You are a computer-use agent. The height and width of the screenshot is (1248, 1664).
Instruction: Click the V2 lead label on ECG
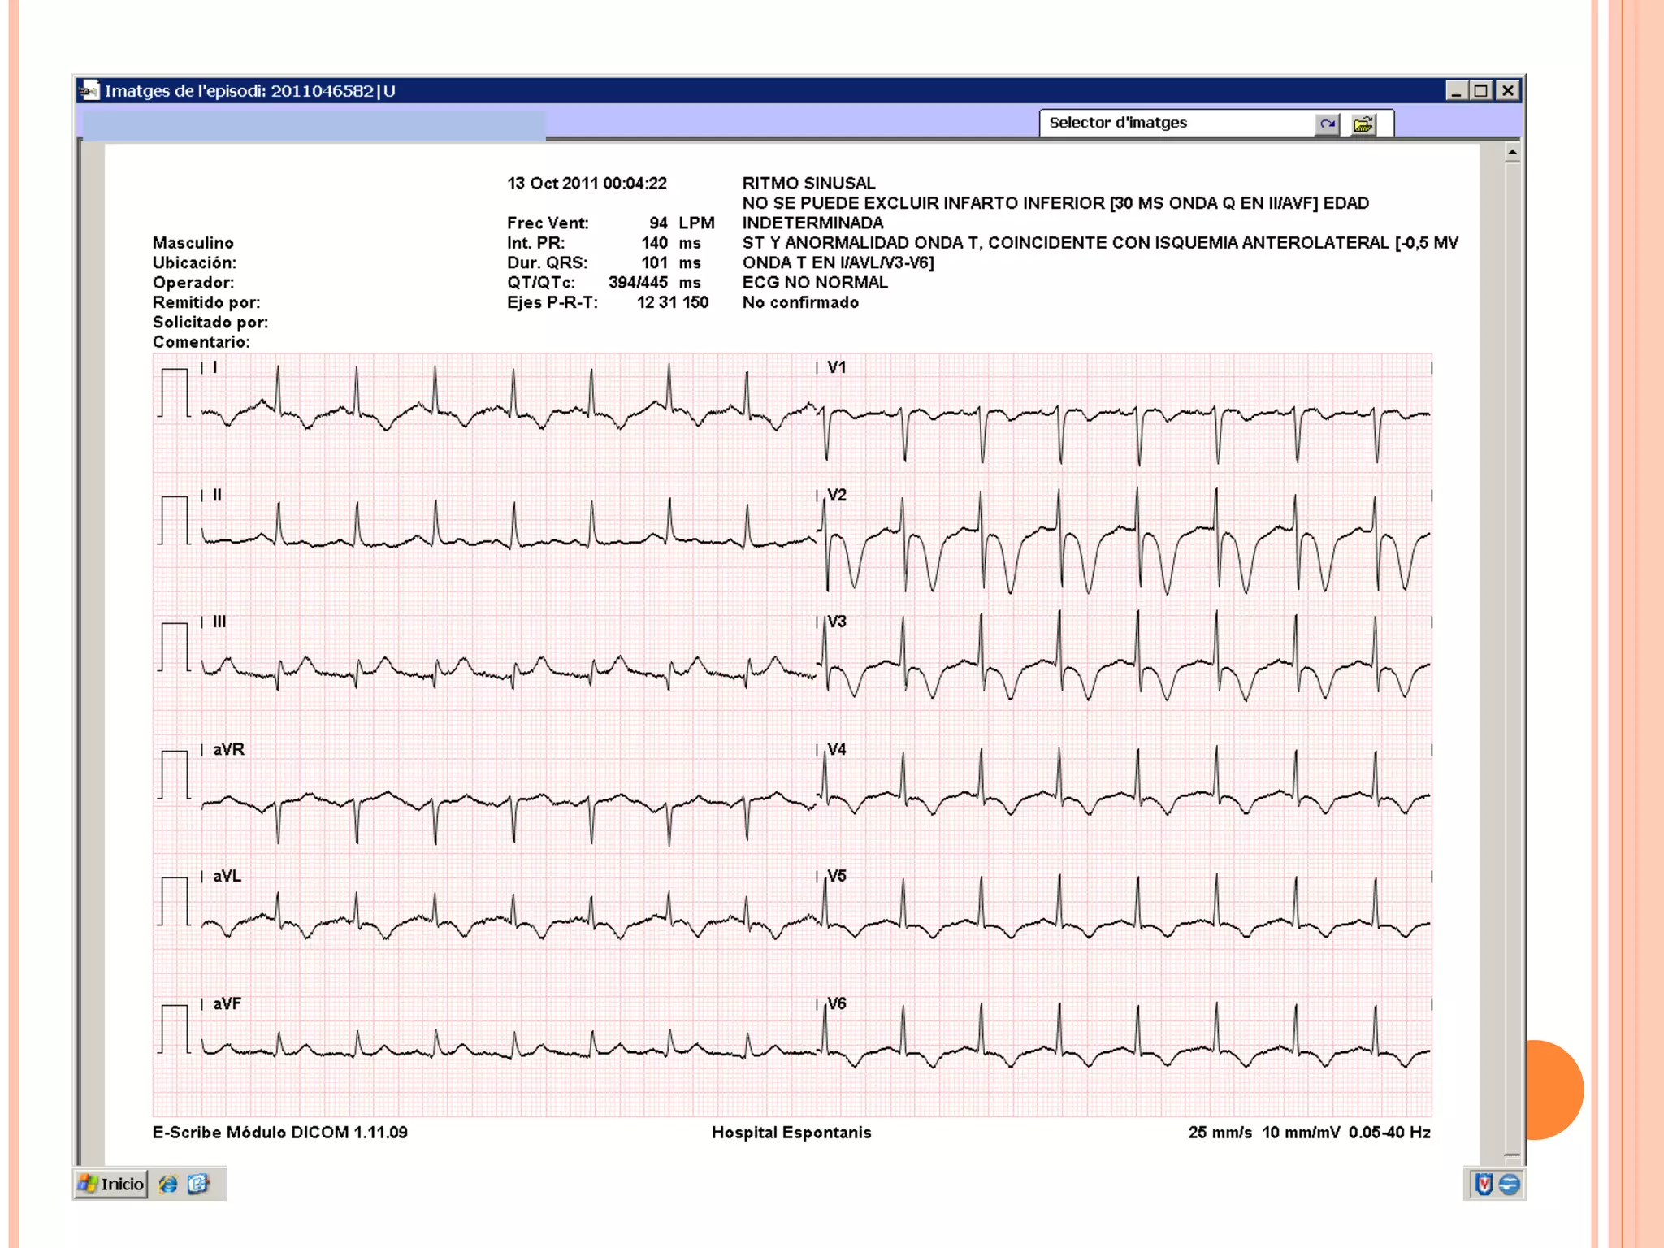(836, 495)
